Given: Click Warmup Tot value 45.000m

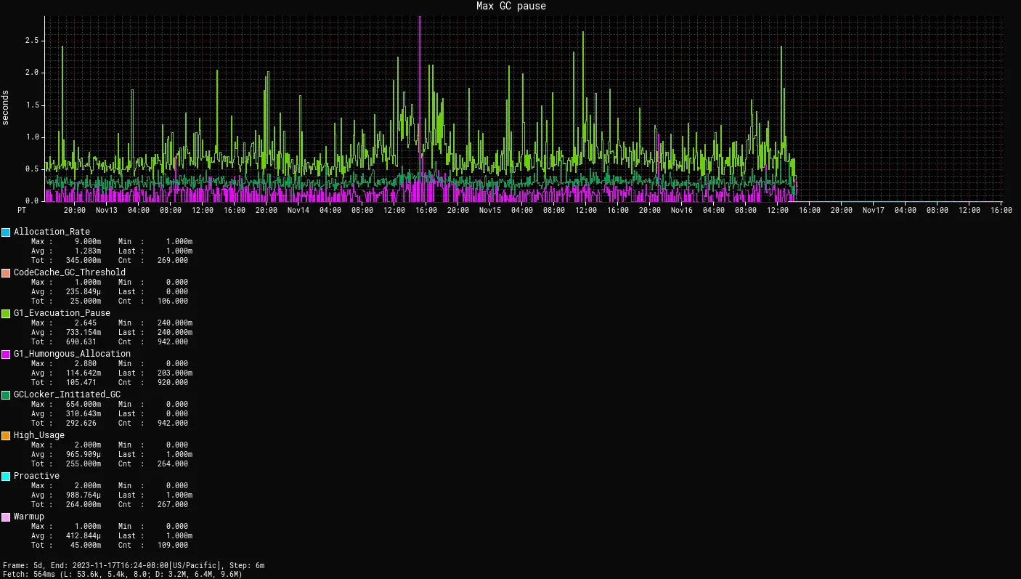Looking at the screenshot, I should (86, 545).
